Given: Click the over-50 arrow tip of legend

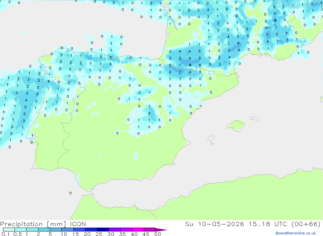Looking at the screenshot, I should click(161, 230).
